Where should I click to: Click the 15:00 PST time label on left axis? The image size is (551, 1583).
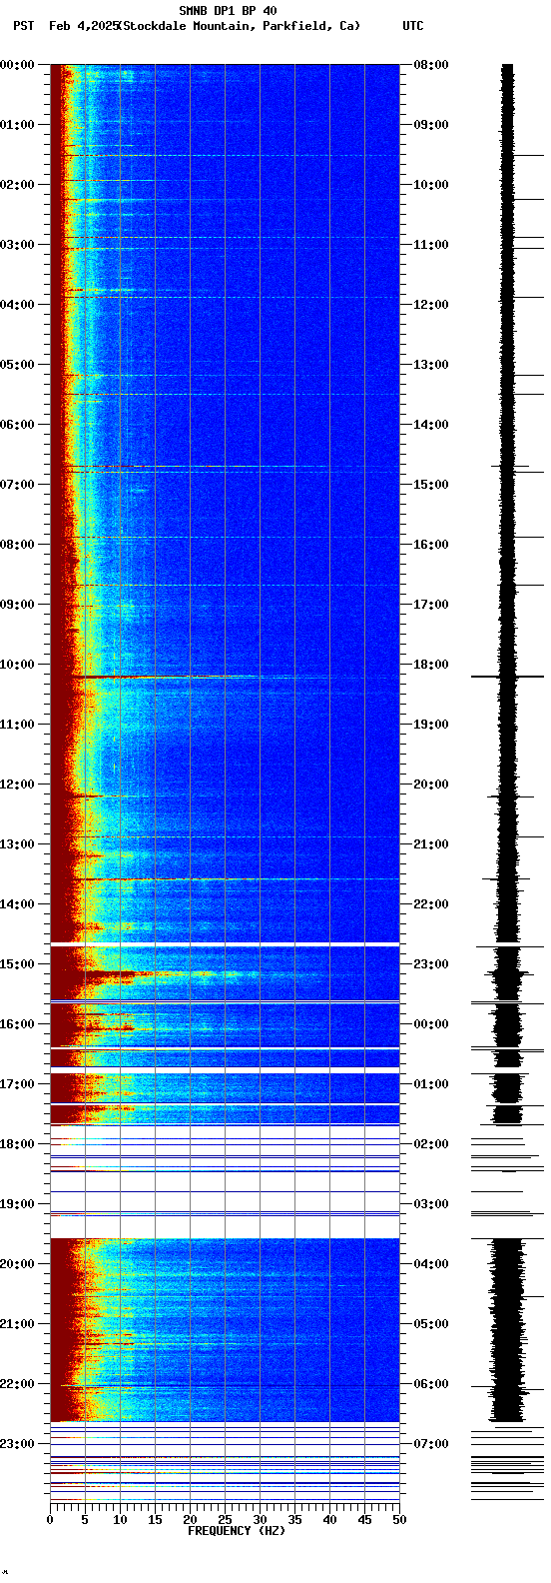18,964
